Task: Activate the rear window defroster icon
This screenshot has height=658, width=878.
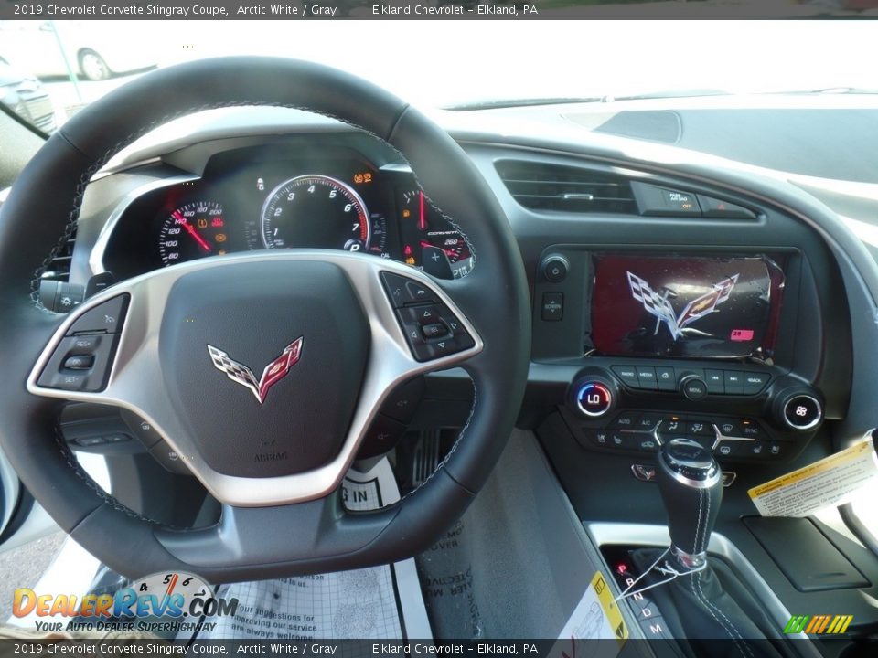Action: pyautogui.click(x=726, y=451)
